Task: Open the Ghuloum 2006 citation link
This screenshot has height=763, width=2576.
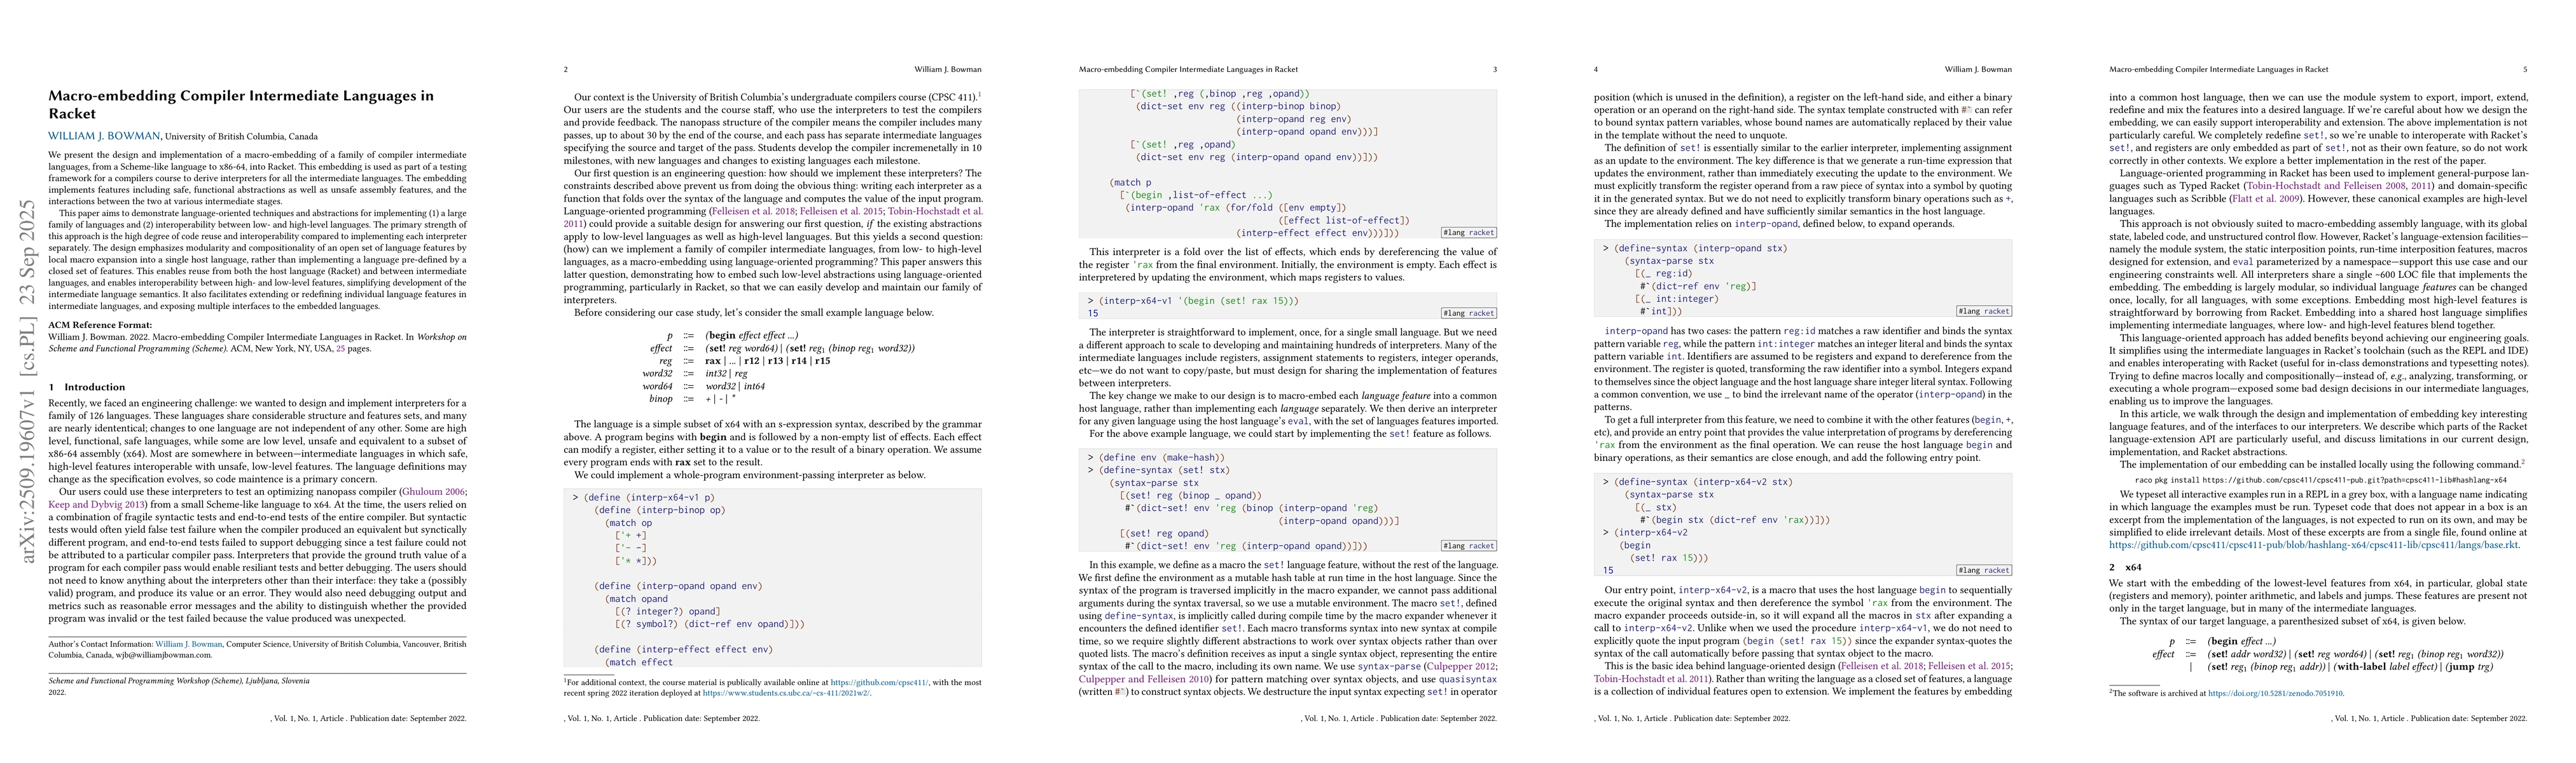Action: click(433, 492)
